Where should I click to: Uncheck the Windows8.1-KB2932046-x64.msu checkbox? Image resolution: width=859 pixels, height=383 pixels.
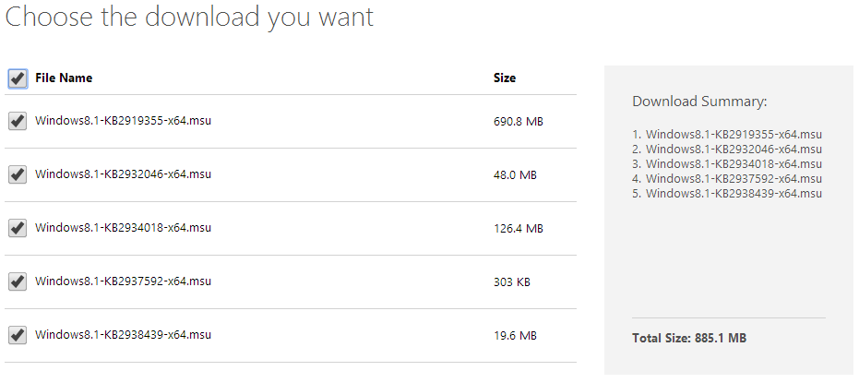point(18,174)
